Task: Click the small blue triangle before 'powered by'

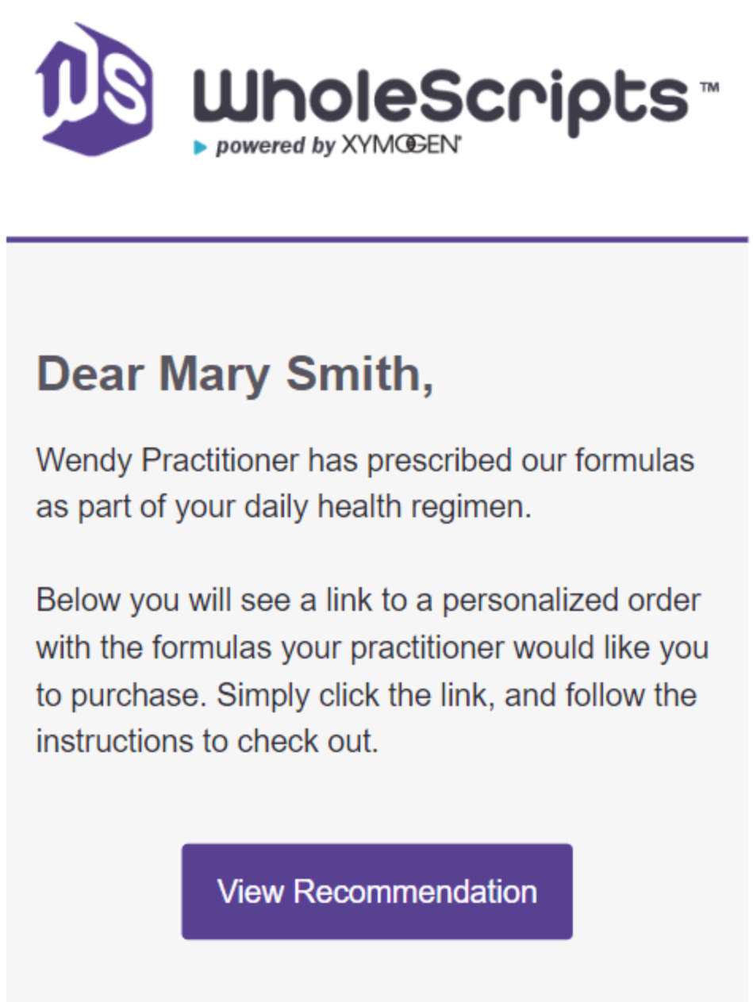Action: tap(201, 147)
